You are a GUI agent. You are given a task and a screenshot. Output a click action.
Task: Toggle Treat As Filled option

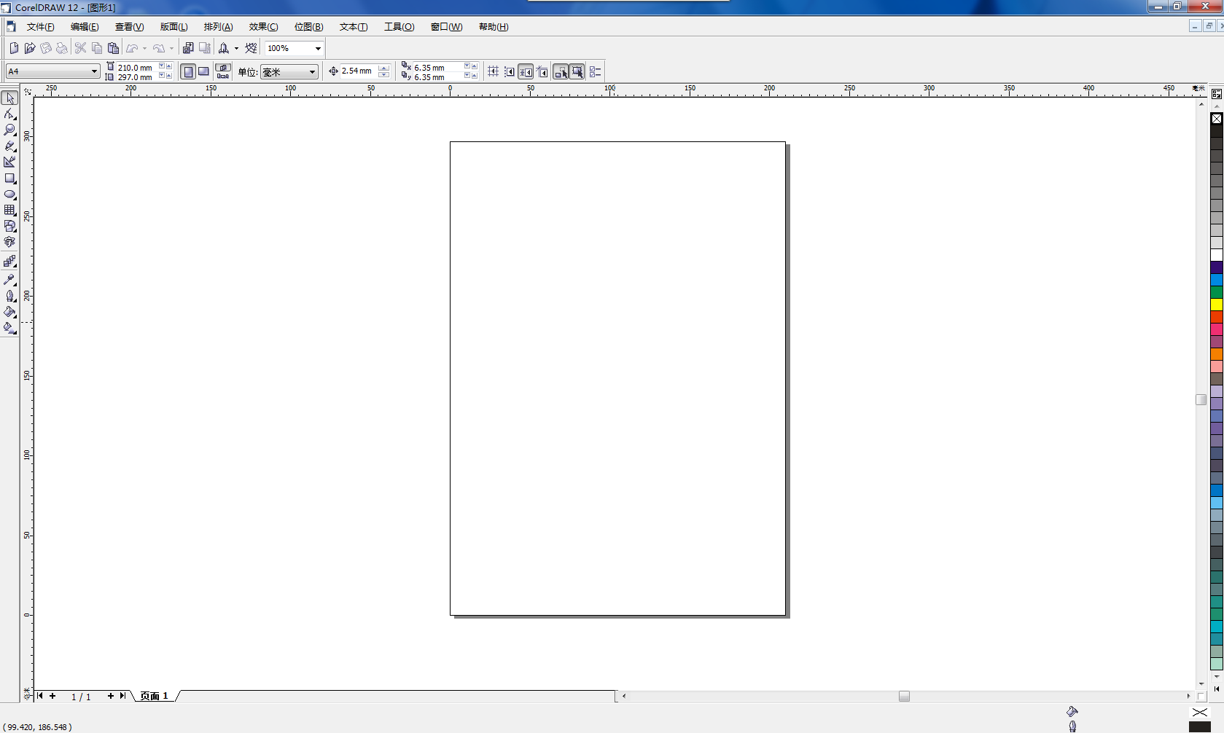click(x=577, y=71)
